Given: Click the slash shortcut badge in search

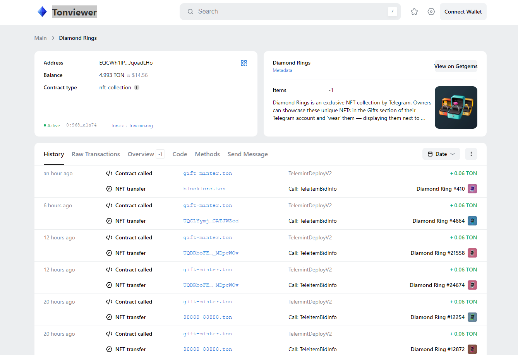Looking at the screenshot, I should (393, 12).
